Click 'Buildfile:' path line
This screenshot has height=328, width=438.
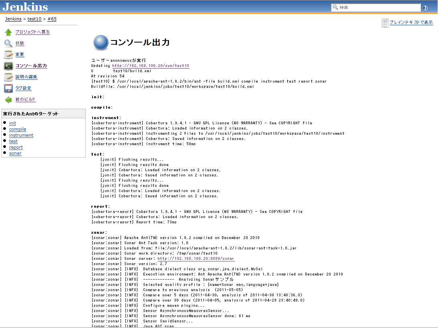pyautogui.click(x=172, y=87)
